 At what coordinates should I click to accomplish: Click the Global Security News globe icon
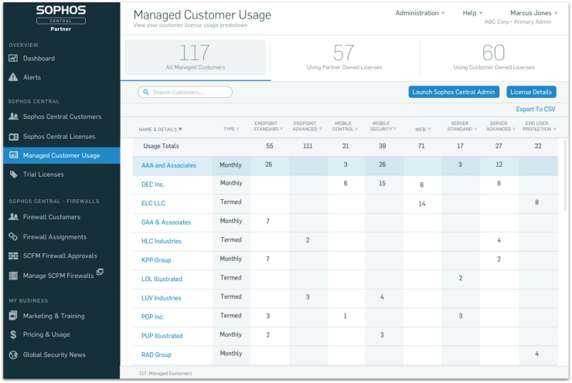coord(13,355)
